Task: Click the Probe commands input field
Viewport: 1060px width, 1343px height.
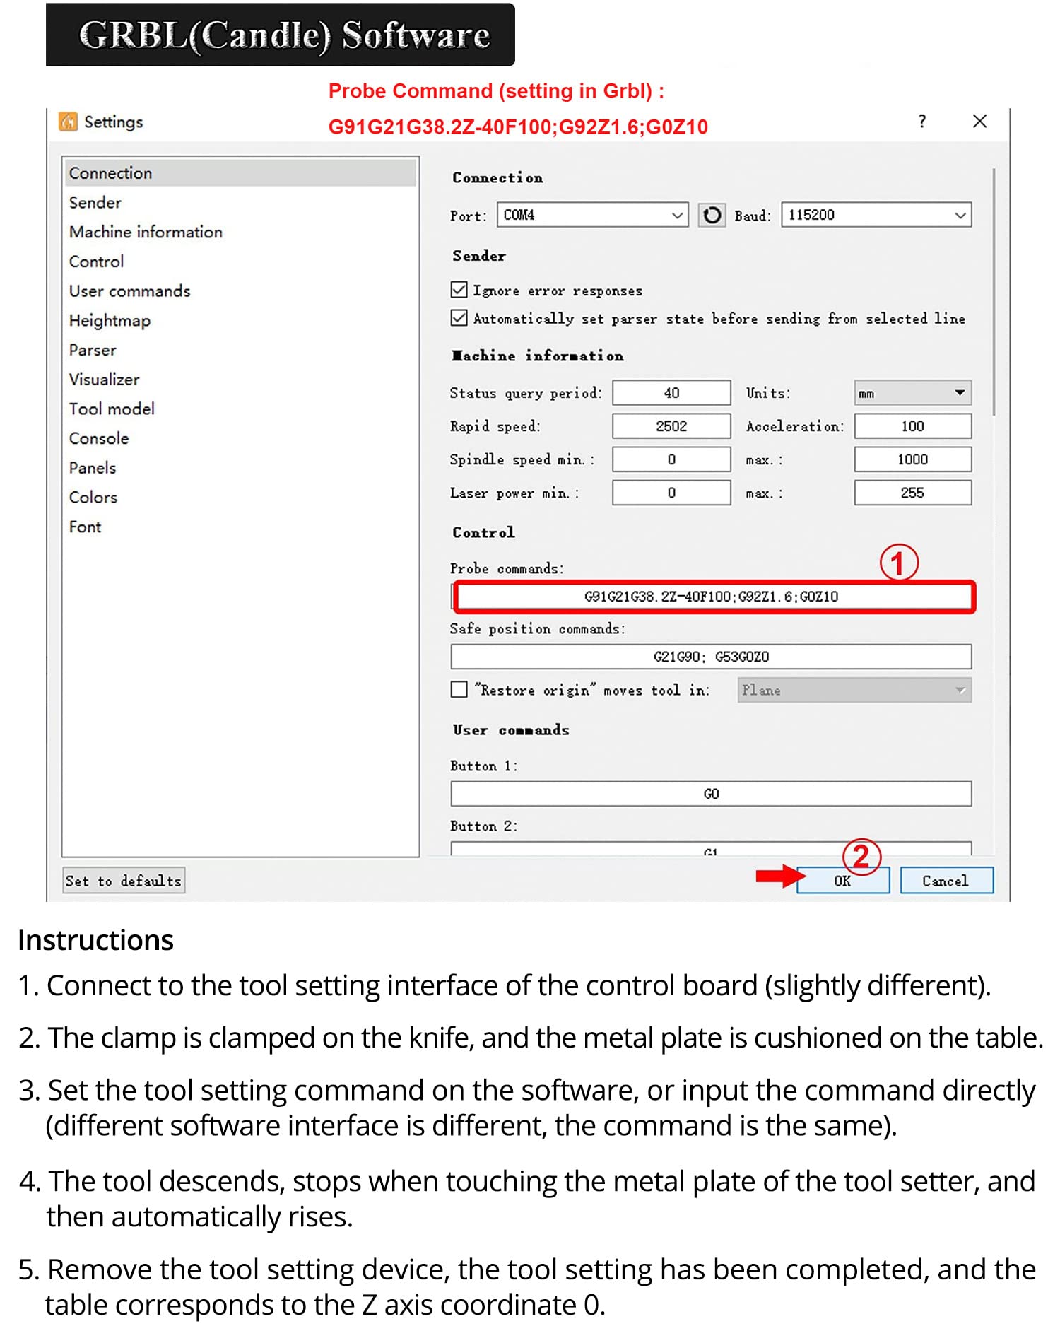Action: point(712,597)
